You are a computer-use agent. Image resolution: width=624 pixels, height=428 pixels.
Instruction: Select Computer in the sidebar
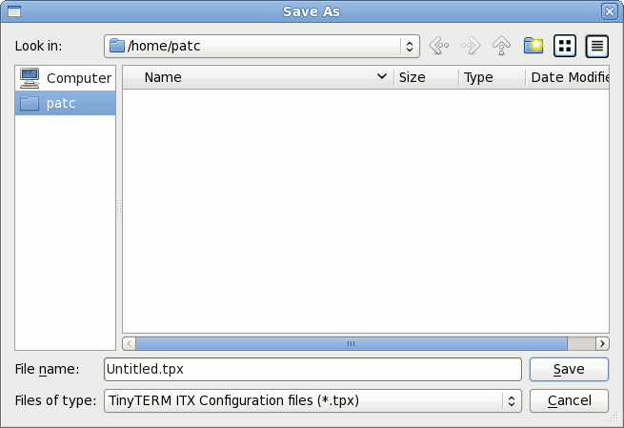pos(66,78)
